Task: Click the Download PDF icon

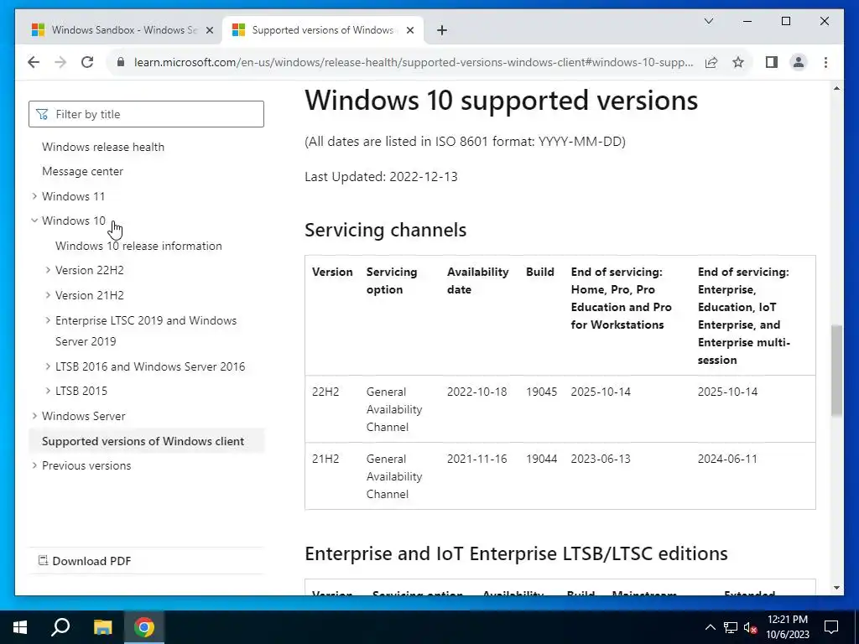Action: coord(43,560)
